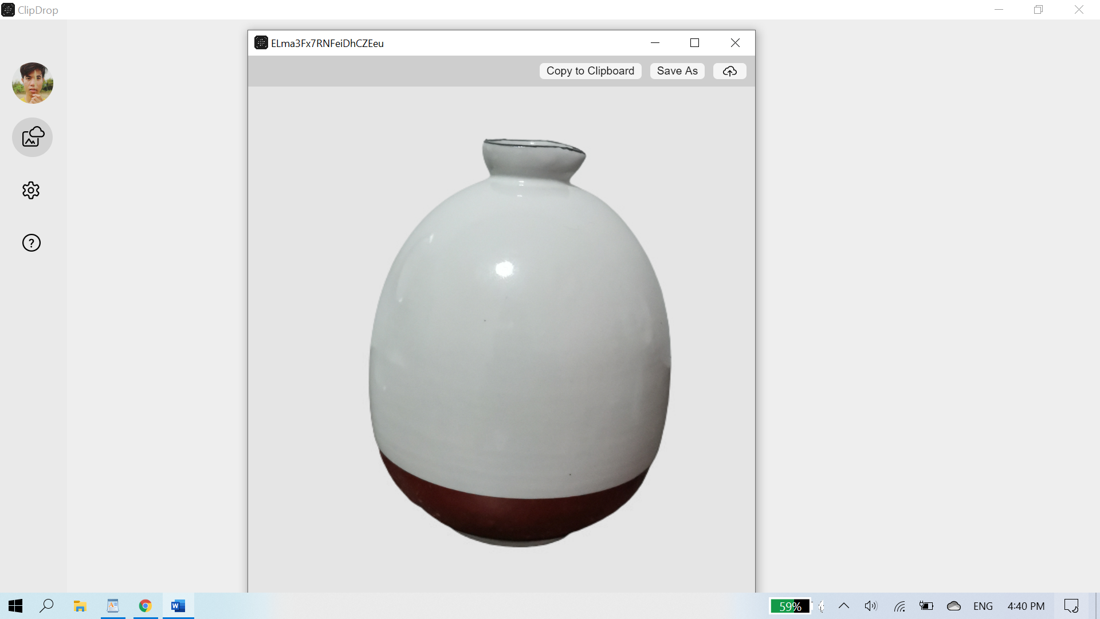Open taskbar search magnifier
Viewport: 1100px width, 619px height.
click(x=47, y=606)
